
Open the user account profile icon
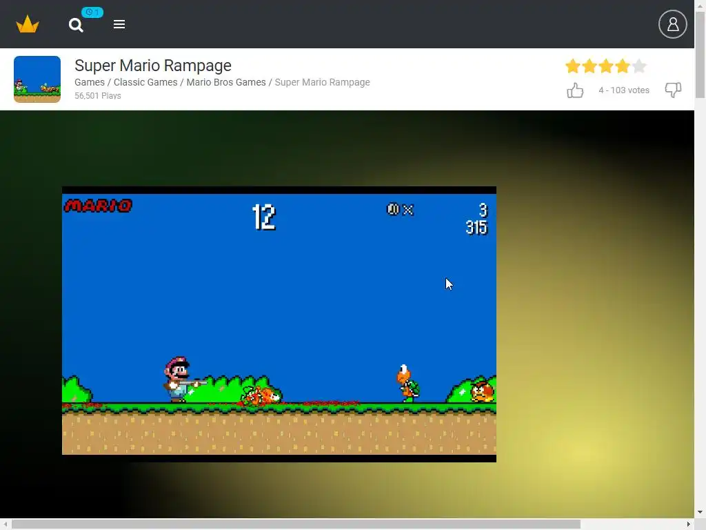click(x=673, y=24)
